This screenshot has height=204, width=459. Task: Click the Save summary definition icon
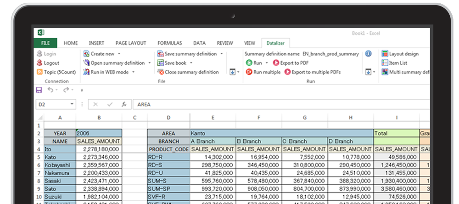coord(160,54)
